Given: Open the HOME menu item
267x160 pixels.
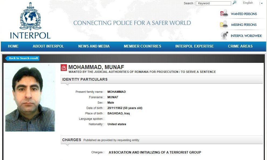Looking at the screenshot, I should click(13, 46).
